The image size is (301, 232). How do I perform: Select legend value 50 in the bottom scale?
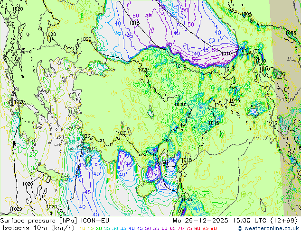(x=148, y=229)
